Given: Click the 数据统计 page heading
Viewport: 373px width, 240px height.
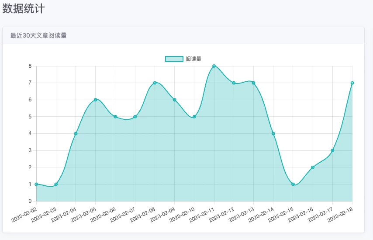Looking at the screenshot, I should tap(24, 8).
